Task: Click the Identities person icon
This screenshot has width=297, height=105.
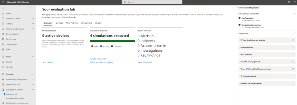Action: pos(3,67)
